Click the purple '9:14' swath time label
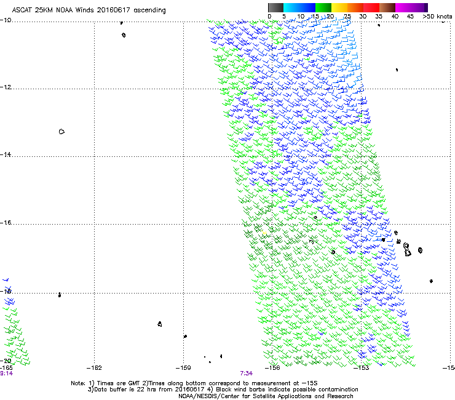 pyautogui.click(x=6, y=374)
